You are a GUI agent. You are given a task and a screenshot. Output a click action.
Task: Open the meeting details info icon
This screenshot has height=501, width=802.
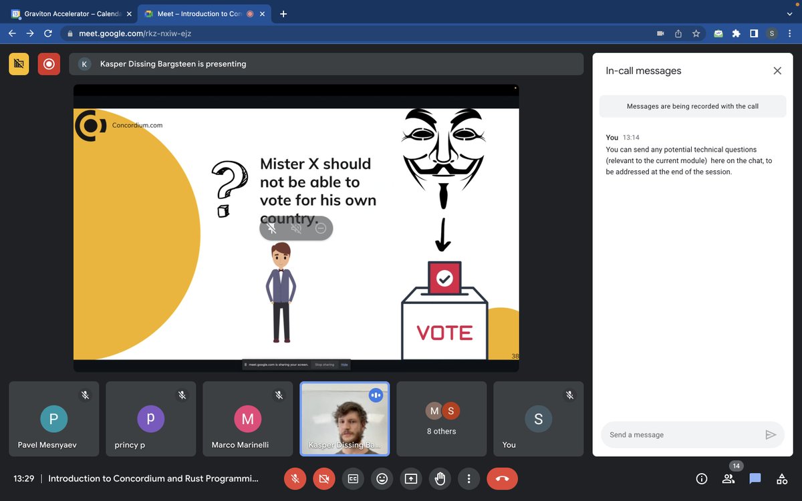(x=702, y=478)
